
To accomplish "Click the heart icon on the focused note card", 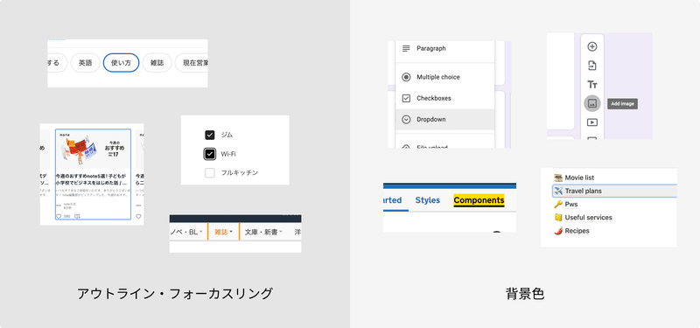I will click(59, 216).
